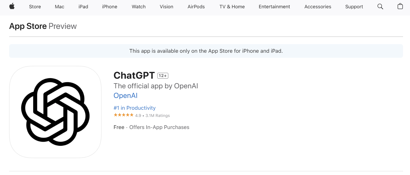Open the Entertainment menu
This screenshot has height=175, width=410.
click(x=274, y=7)
